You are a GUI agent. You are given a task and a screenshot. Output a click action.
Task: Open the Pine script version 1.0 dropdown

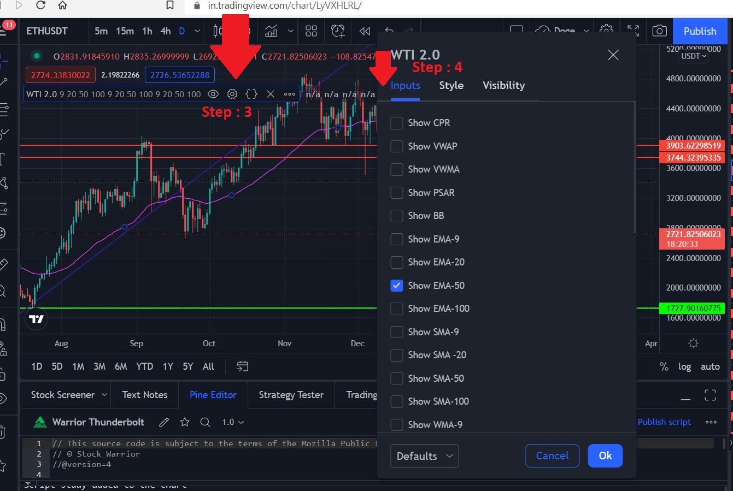[x=232, y=422]
